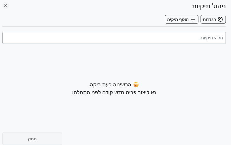Click the plus icon to add folder

tap(193, 19)
